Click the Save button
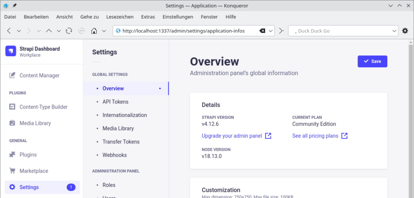The height and width of the screenshot is (198, 414). click(372, 61)
